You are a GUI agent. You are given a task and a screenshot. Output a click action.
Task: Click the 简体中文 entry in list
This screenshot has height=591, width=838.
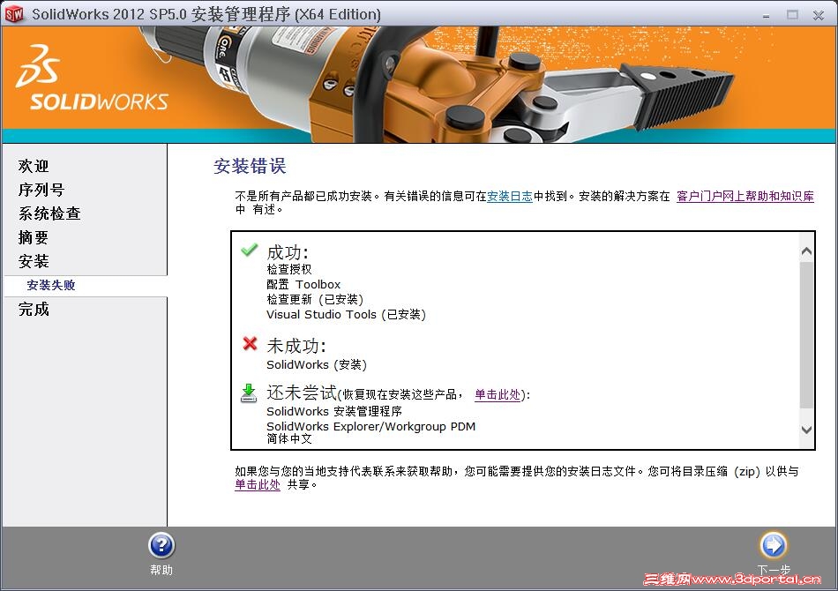288,438
